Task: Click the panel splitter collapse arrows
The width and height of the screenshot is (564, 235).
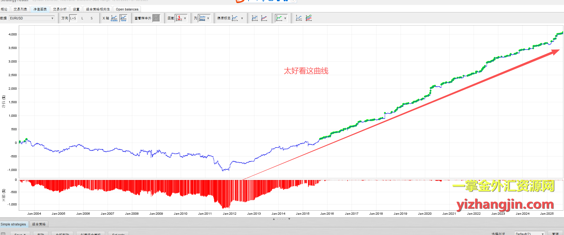Action: coord(281,219)
